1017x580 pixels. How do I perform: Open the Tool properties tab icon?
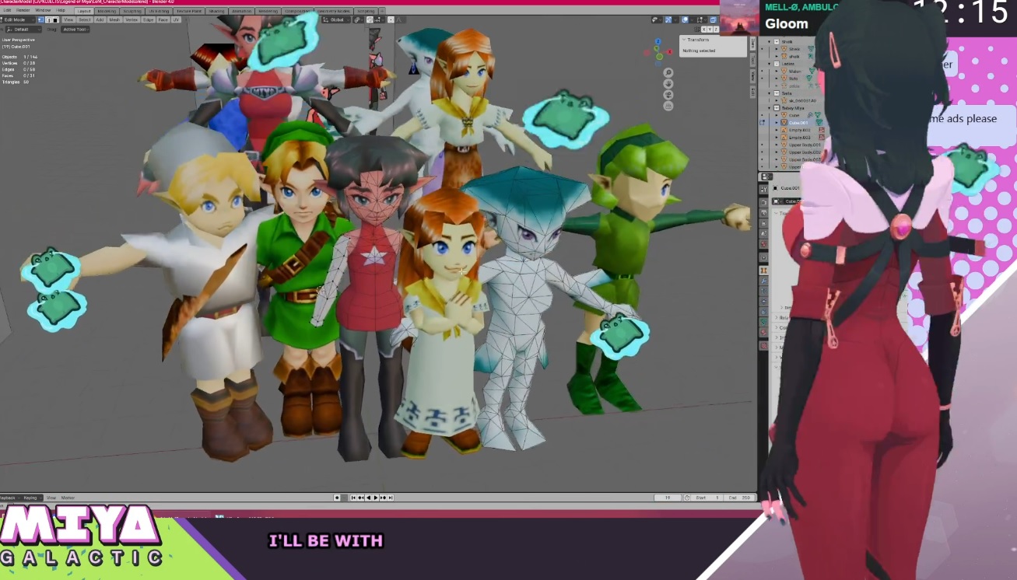pyautogui.click(x=764, y=190)
